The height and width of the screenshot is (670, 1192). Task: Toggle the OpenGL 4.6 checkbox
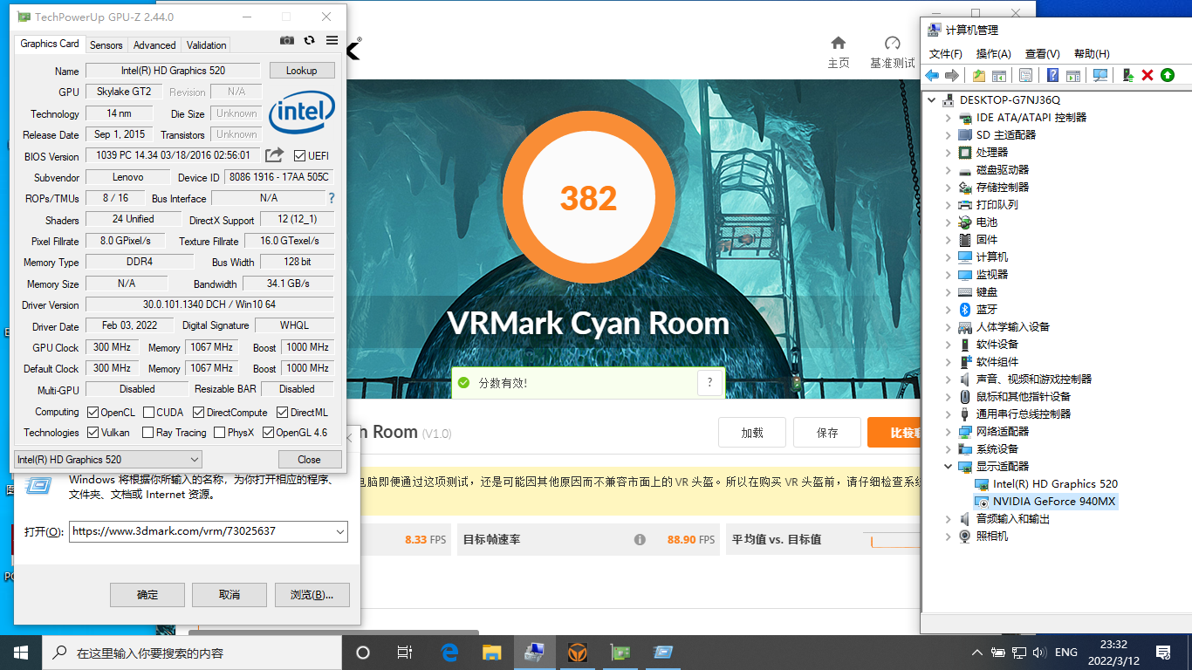(x=268, y=432)
